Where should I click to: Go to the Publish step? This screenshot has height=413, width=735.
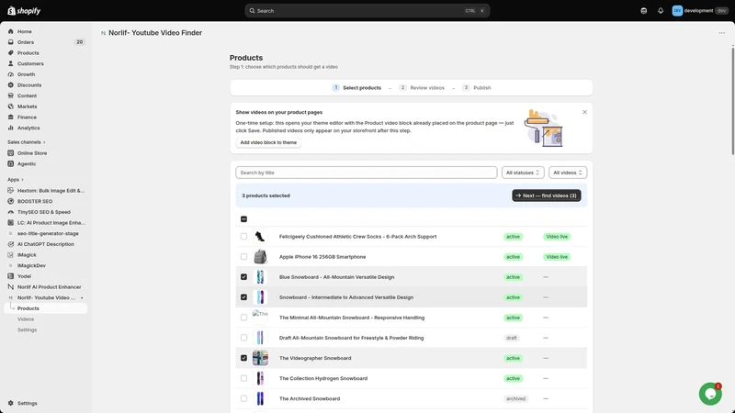[477, 87]
